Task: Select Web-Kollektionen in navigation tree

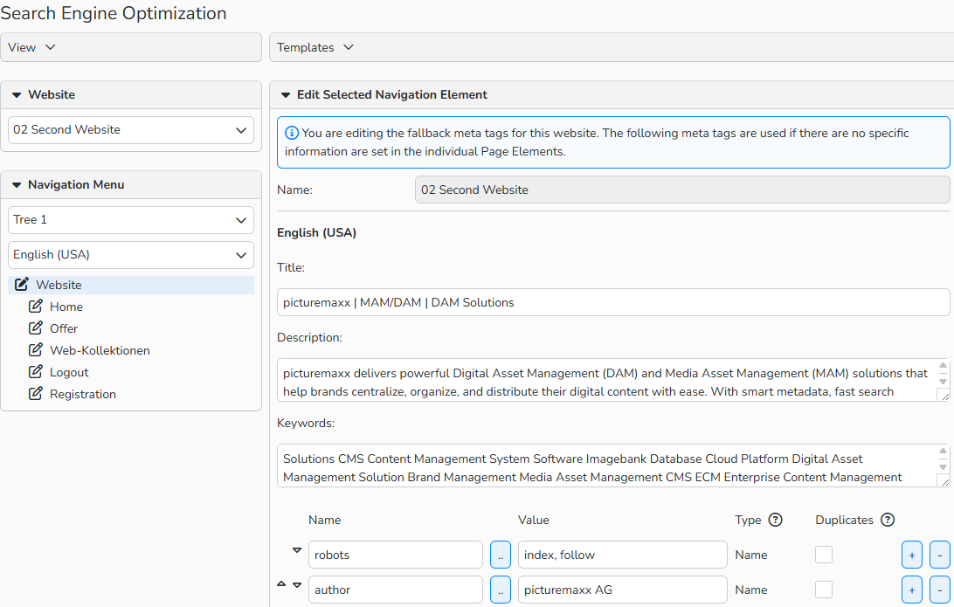Action: click(100, 350)
